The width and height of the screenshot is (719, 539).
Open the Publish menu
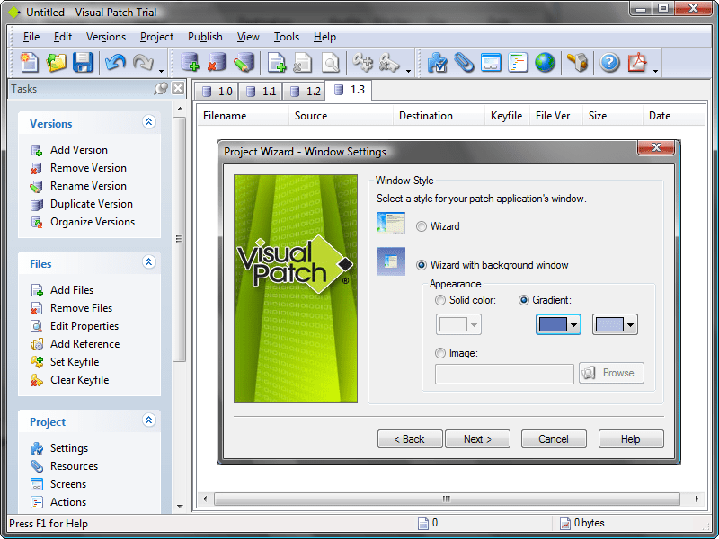coord(205,37)
